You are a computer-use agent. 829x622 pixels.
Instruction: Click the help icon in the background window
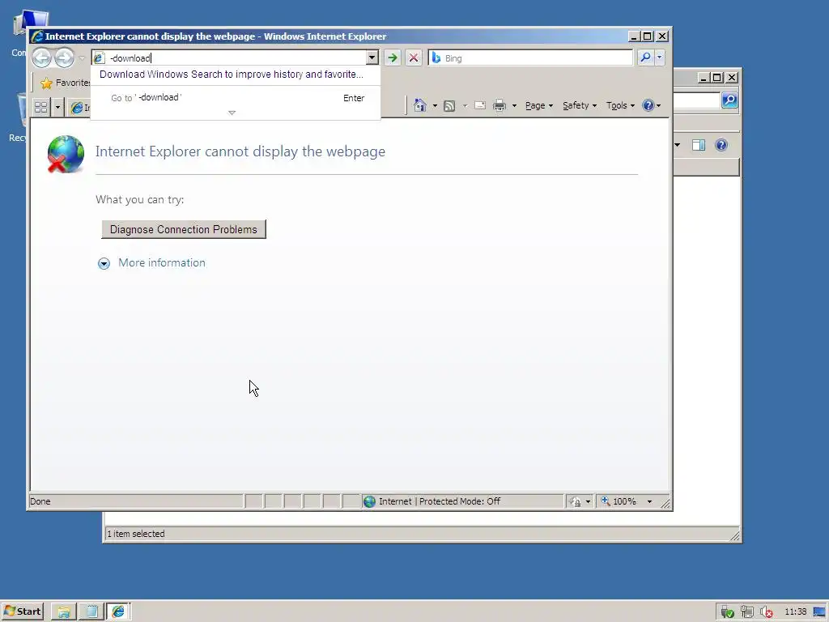721,145
